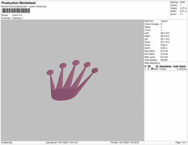This screenshot has height=145, width=188.
Task: Click the Right value 38.3 mm
Action: pos(165,36)
